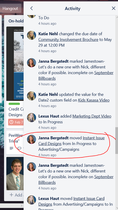Click the Activity panel heading text

[73, 8]
